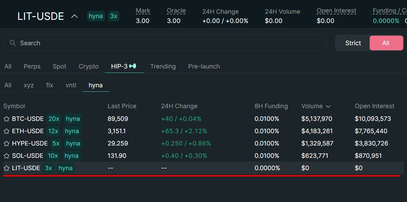This screenshot has height=202, width=407.
Task: Click the hyna badge beside the LIT-USDE title
Action: coord(96,16)
